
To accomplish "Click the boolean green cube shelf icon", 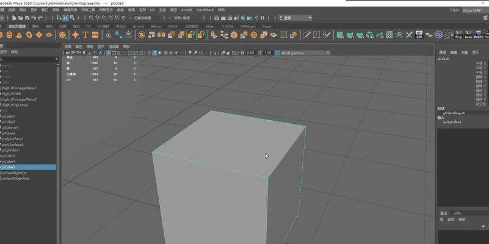I will pyautogui.click(x=369, y=35).
